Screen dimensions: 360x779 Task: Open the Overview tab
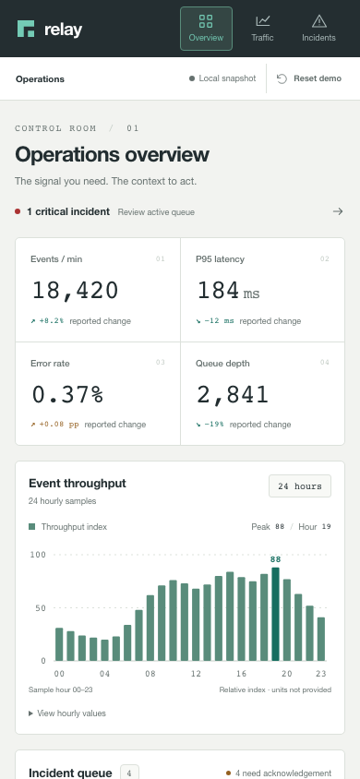click(x=206, y=29)
